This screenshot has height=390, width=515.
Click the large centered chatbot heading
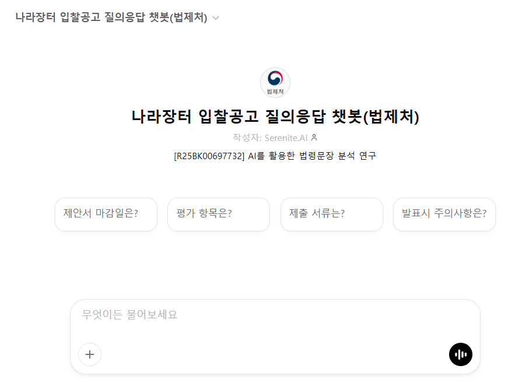pyautogui.click(x=275, y=117)
